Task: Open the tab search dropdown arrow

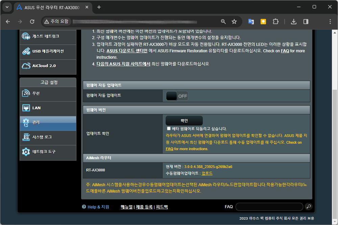Action: click(7, 7)
